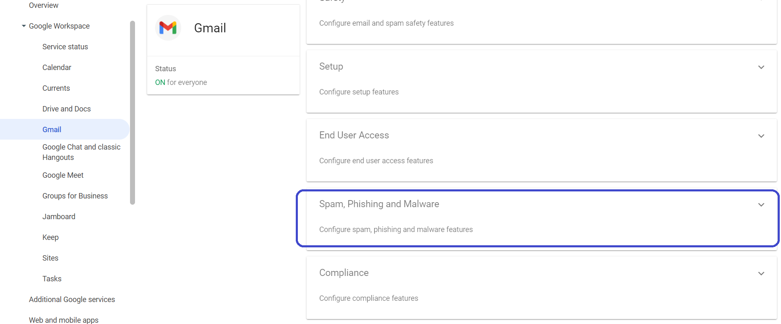Image resolution: width=781 pixels, height=324 pixels.
Task: Click the ON for everyone status
Action: (x=181, y=82)
